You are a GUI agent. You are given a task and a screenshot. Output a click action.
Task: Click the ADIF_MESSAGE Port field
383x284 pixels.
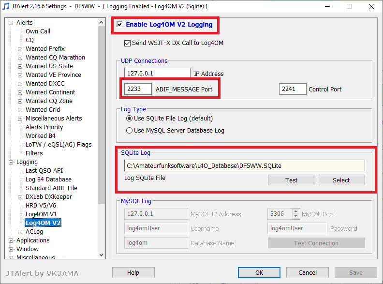(138, 89)
